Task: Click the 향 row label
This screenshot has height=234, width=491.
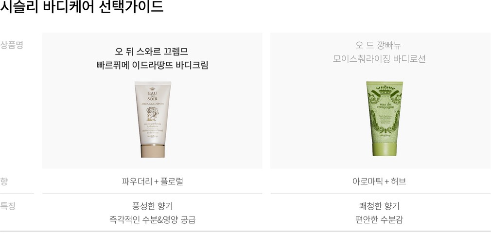Action: (x=4, y=181)
